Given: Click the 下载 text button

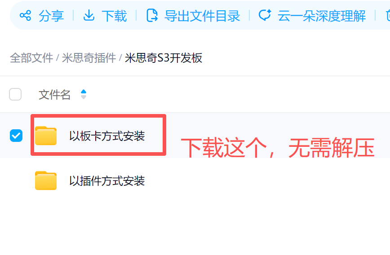Looking at the screenshot, I should point(115,16).
